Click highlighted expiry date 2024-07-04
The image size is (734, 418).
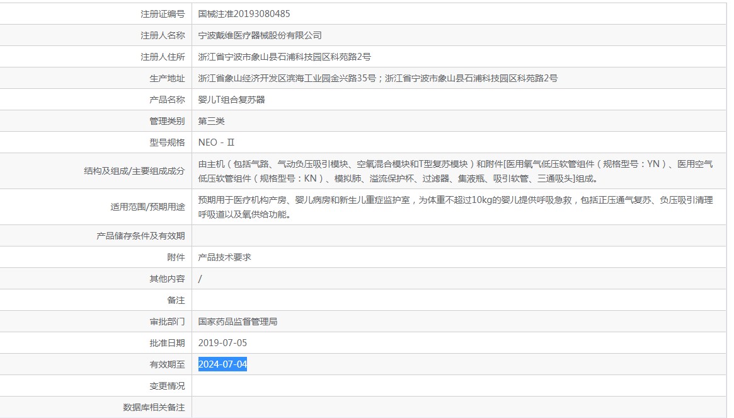point(222,364)
